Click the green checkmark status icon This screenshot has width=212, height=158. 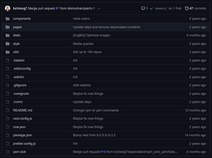(151, 8)
